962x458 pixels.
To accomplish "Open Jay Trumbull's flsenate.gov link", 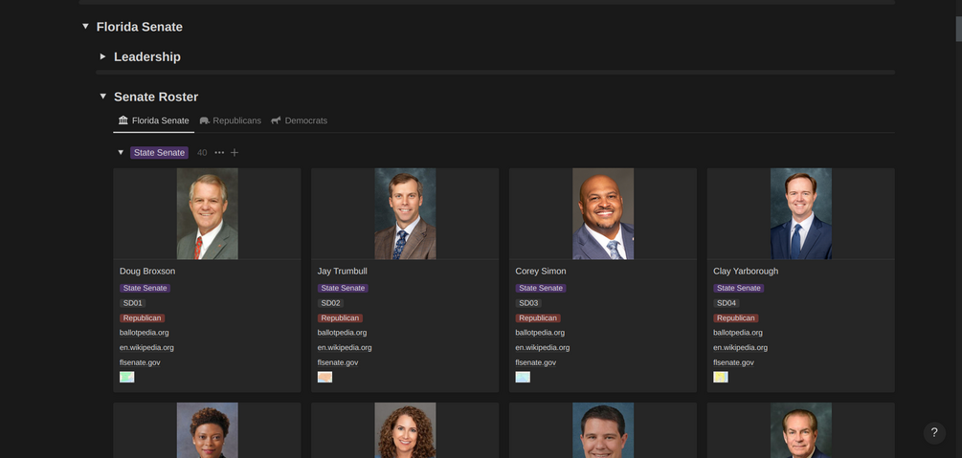I will [338, 363].
